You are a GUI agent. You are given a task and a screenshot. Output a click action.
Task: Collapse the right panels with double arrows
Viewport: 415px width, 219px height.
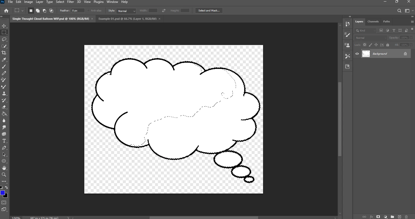click(x=412, y=17)
